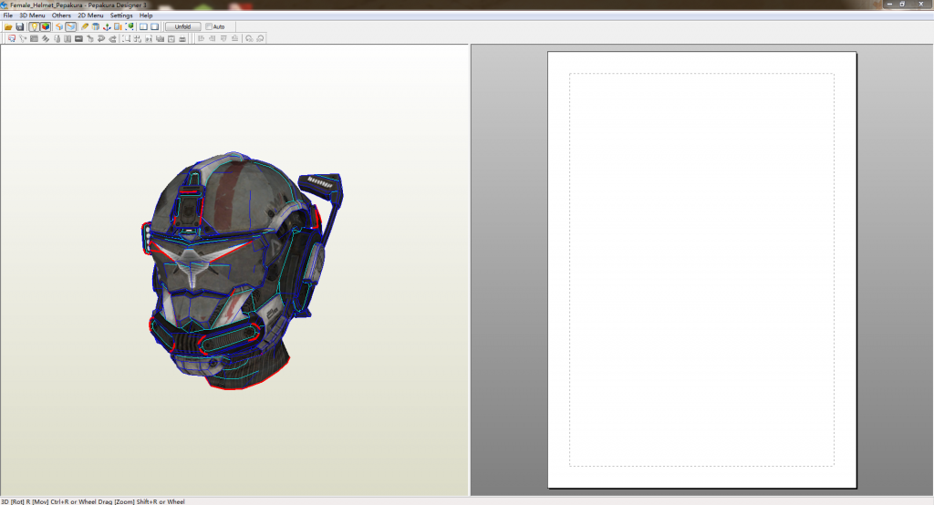Click the redo curved arrow icon
This screenshot has width=934, height=505.
coord(112,38)
